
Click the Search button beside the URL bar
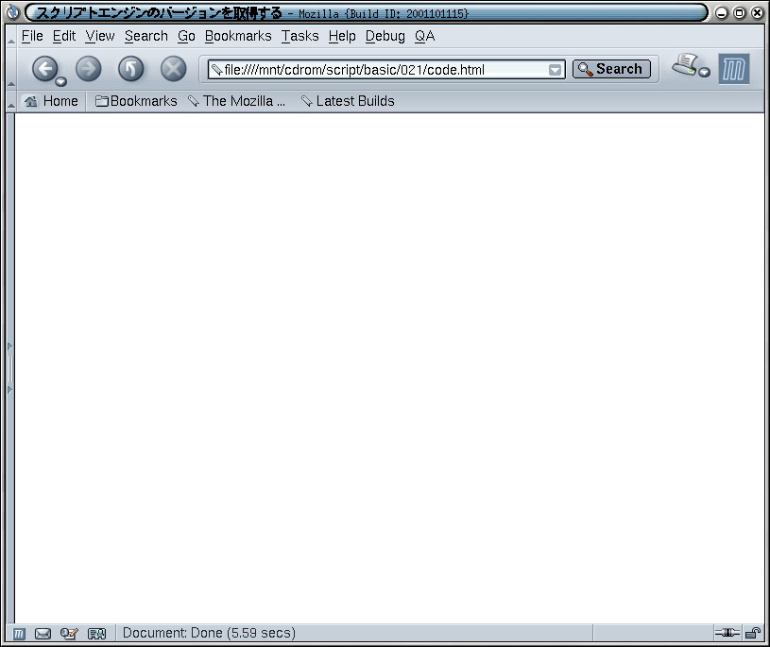[x=611, y=69]
